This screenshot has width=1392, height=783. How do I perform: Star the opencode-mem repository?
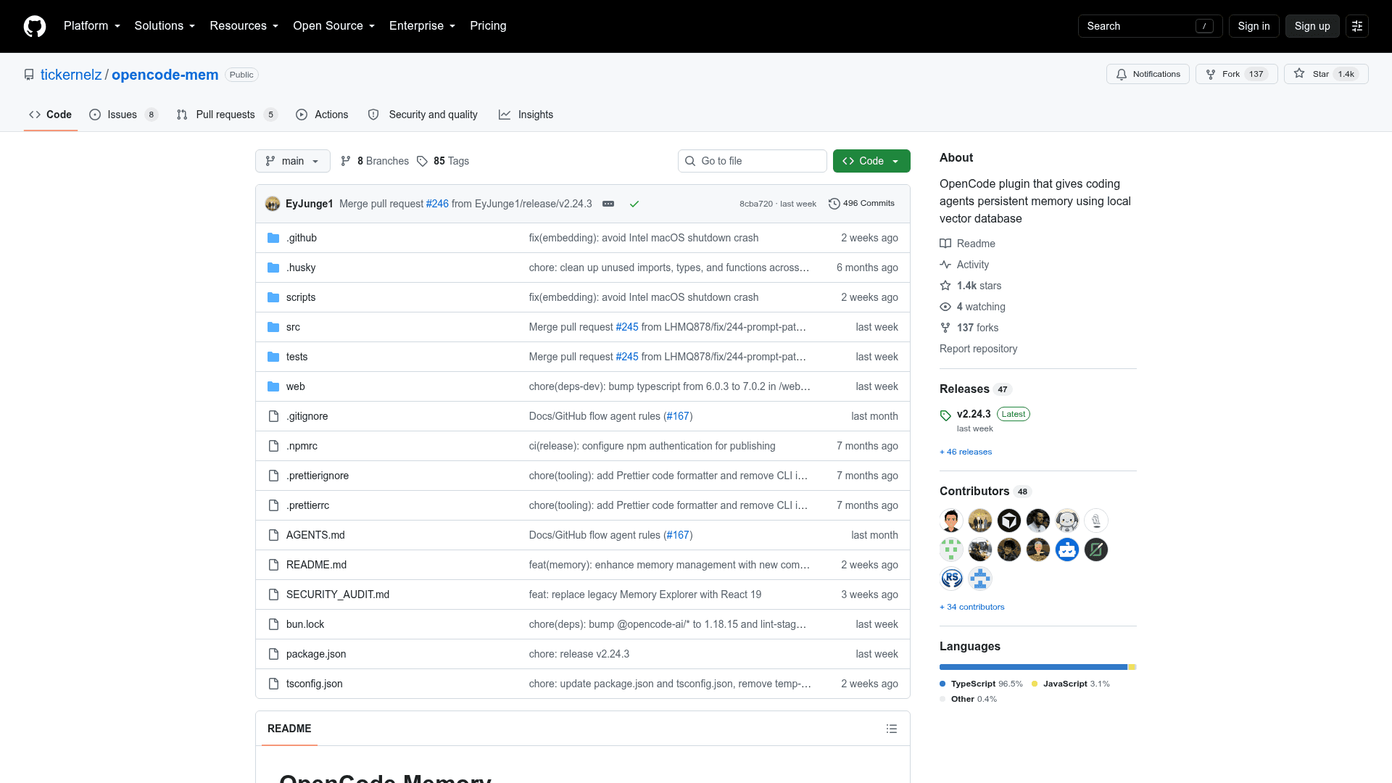tap(1326, 74)
